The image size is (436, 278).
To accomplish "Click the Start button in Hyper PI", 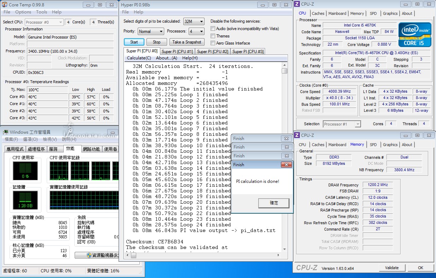I will coord(134,42).
